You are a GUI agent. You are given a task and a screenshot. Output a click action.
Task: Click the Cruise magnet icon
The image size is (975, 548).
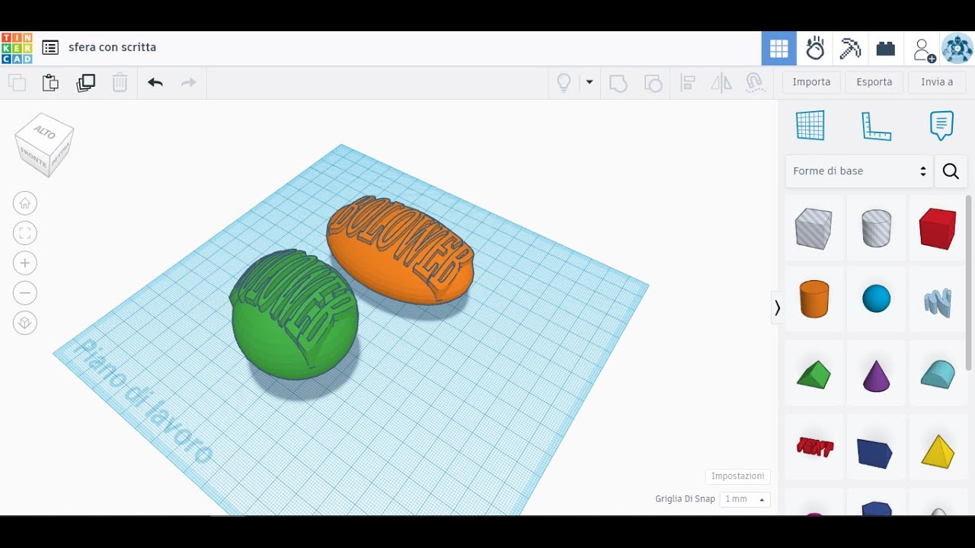(x=755, y=83)
